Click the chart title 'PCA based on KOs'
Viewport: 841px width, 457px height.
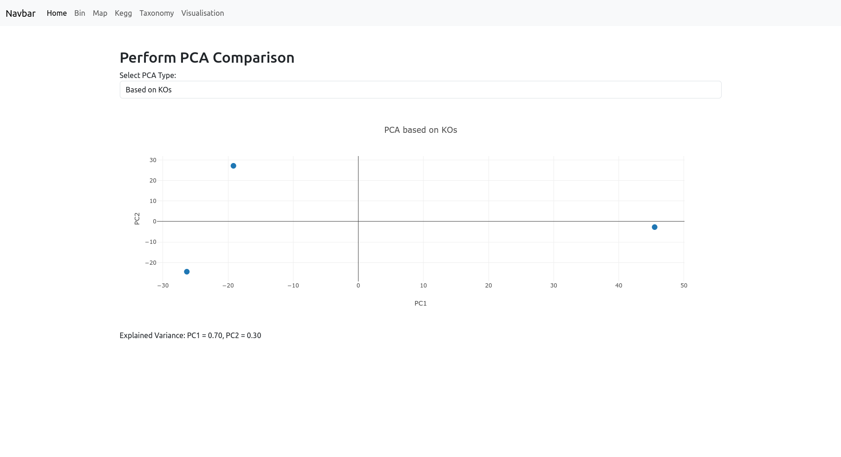(420, 130)
